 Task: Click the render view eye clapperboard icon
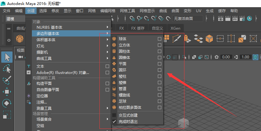click(221, 18)
